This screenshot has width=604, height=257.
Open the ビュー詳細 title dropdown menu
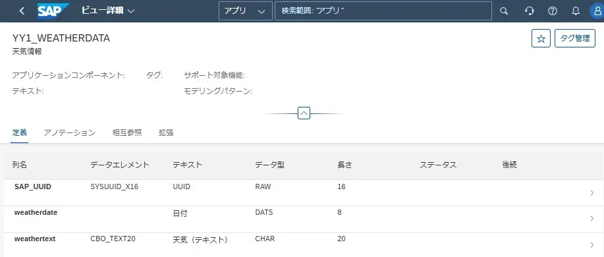[x=108, y=11]
